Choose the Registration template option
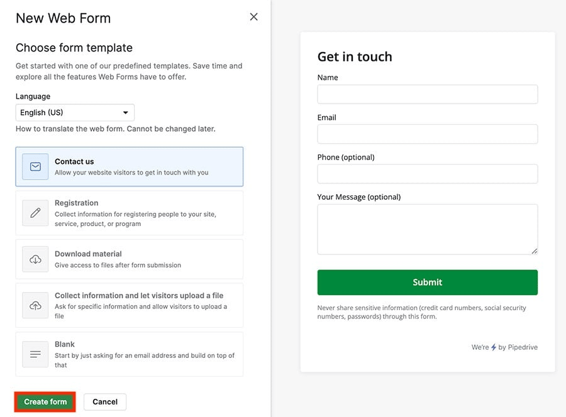Screen dimensions: 566x417 129,213
